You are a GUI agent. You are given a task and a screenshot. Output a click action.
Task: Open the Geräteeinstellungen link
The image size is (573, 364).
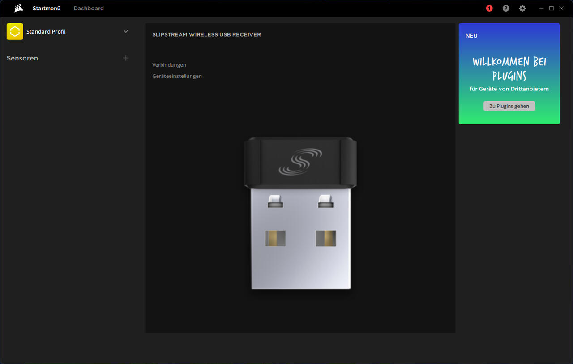click(x=177, y=76)
